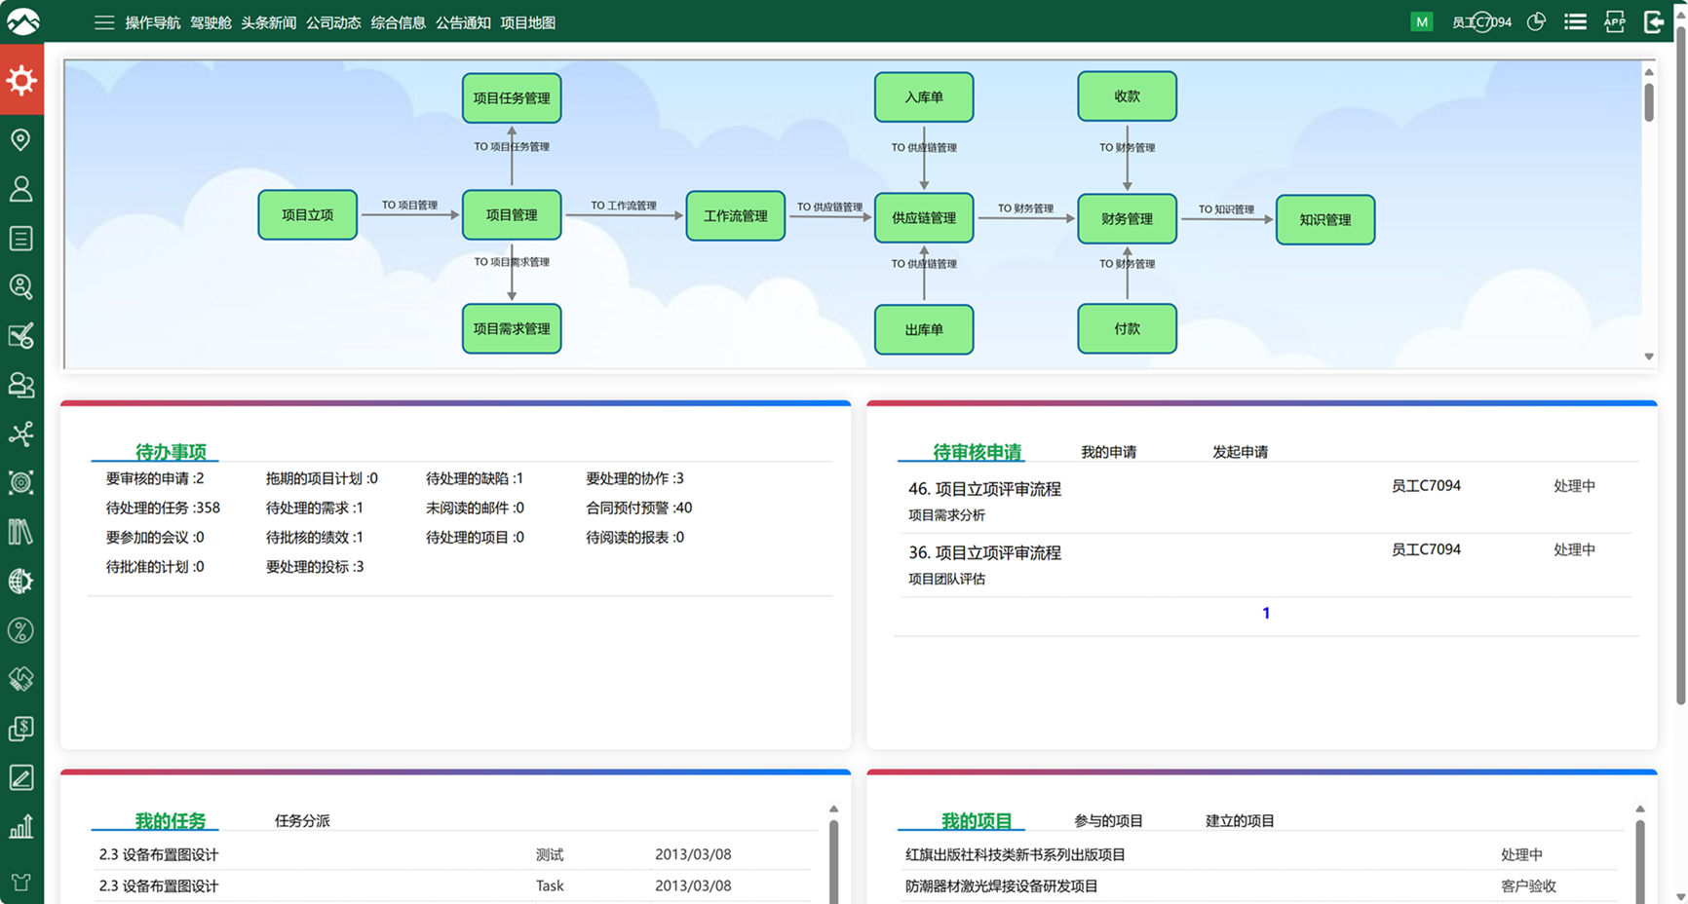
Task: Toggle the hamburger menu beside 操作导航
Action: pos(104,22)
